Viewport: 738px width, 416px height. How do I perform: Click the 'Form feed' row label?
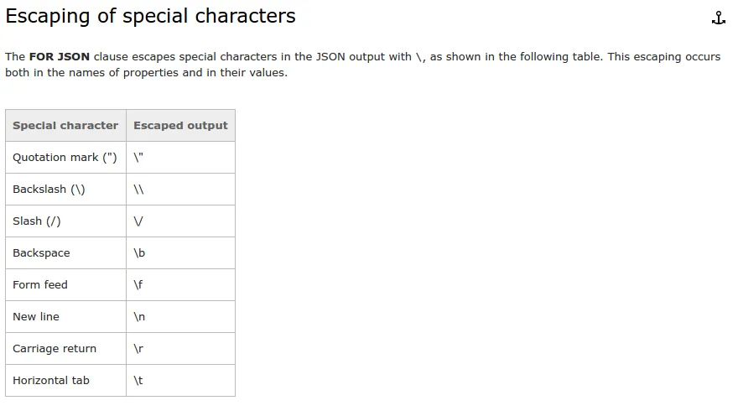(x=40, y=284)
